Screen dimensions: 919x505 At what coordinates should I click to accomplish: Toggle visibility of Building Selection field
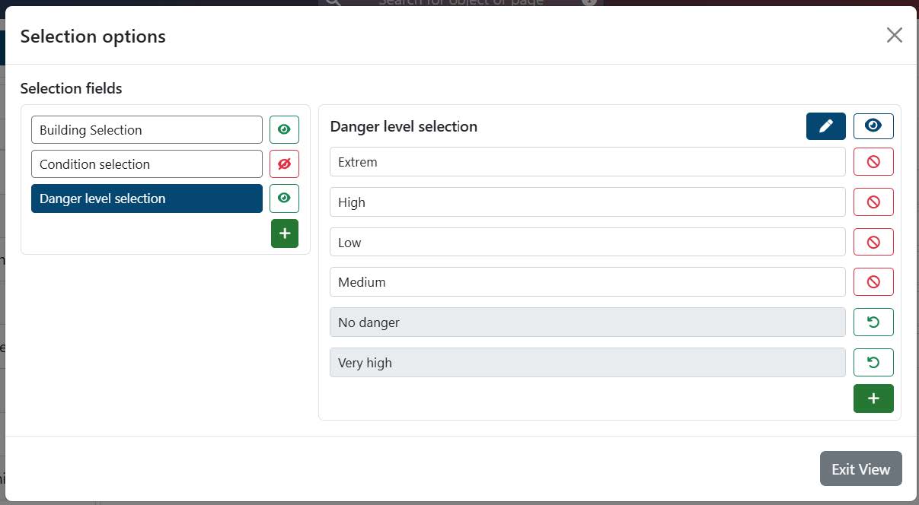(x=284, y=130)
